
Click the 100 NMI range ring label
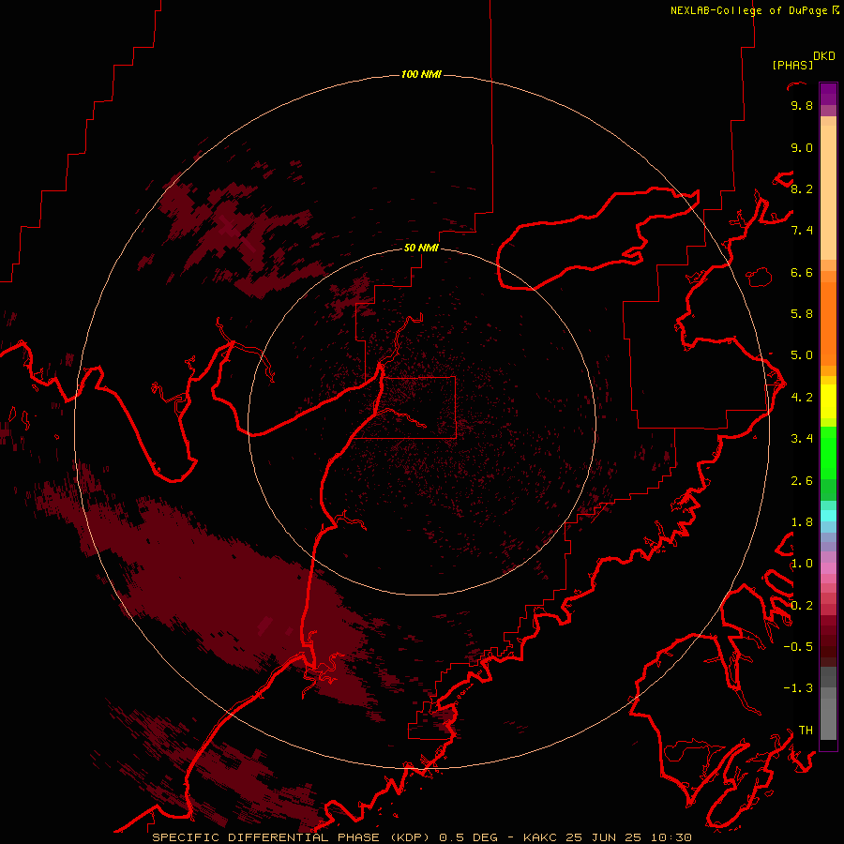point(421,74)
